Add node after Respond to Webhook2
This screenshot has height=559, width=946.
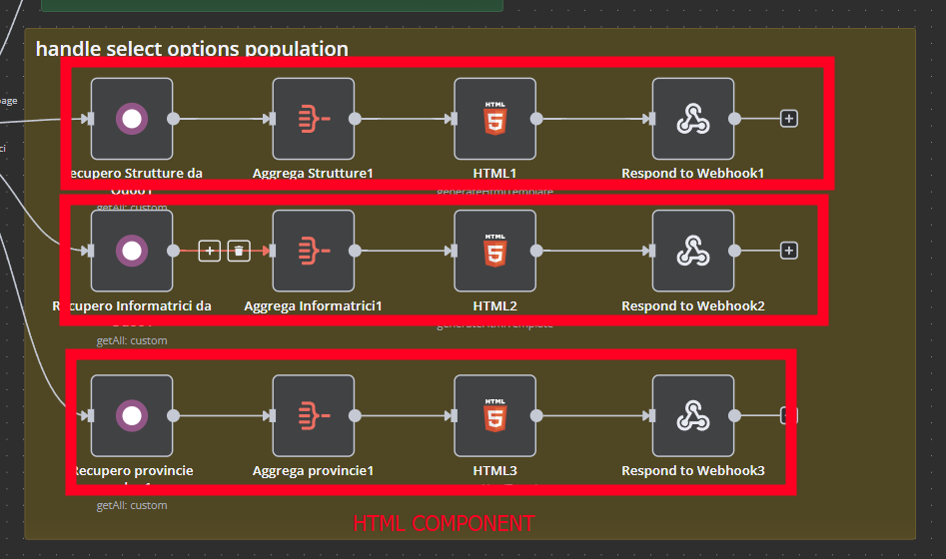pyautogui.click(x=789, y=251)
